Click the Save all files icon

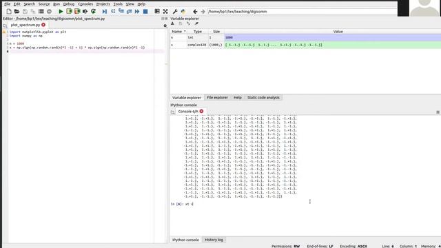click(33, 12)
